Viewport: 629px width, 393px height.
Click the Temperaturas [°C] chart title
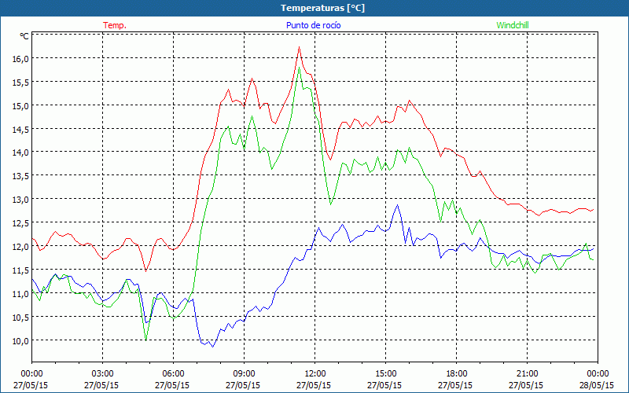pyautogui.click(x=322, y=8)
